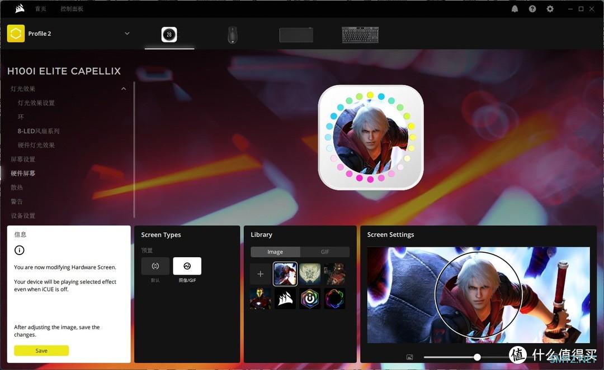Click the Screen Settings panel heading
This screenshot has height=370, width=604.
[x=390, y=235]
